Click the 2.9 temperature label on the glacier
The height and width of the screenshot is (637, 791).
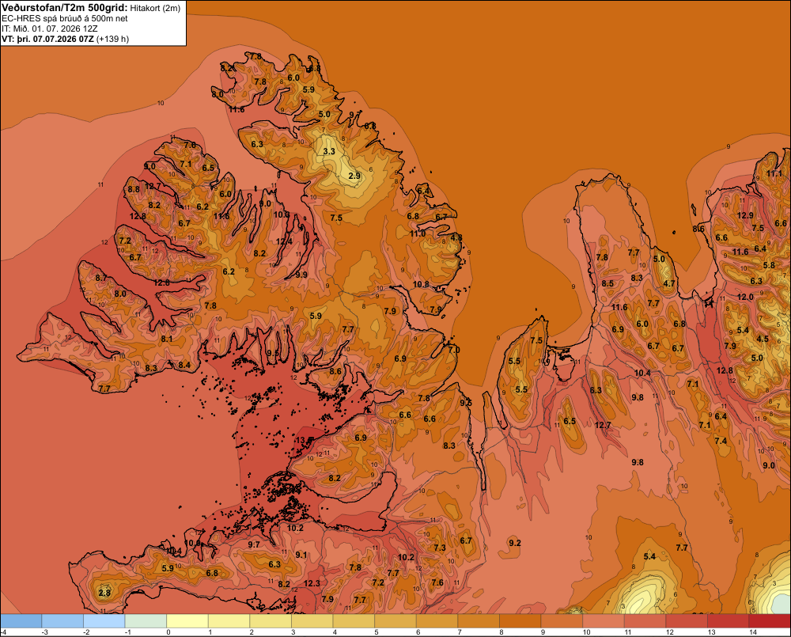(x=354, y=176)
